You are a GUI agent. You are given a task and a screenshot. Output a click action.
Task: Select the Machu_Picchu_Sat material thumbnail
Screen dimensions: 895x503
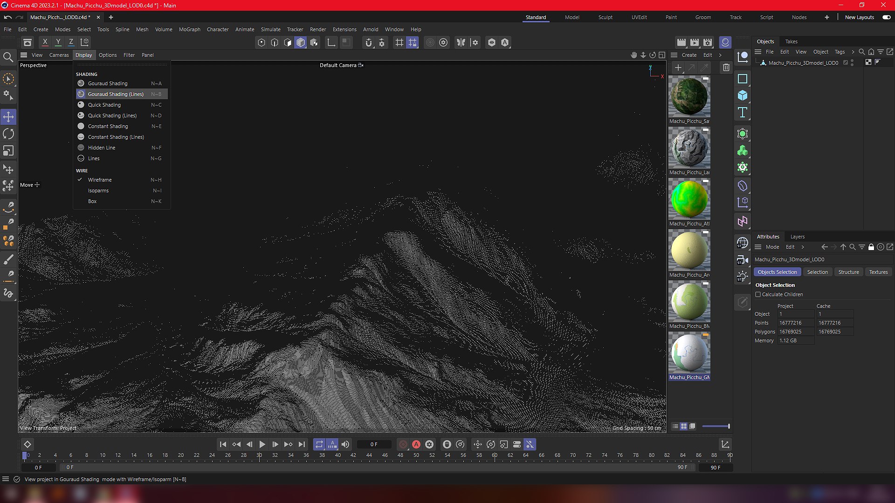[x=689, y=97]
